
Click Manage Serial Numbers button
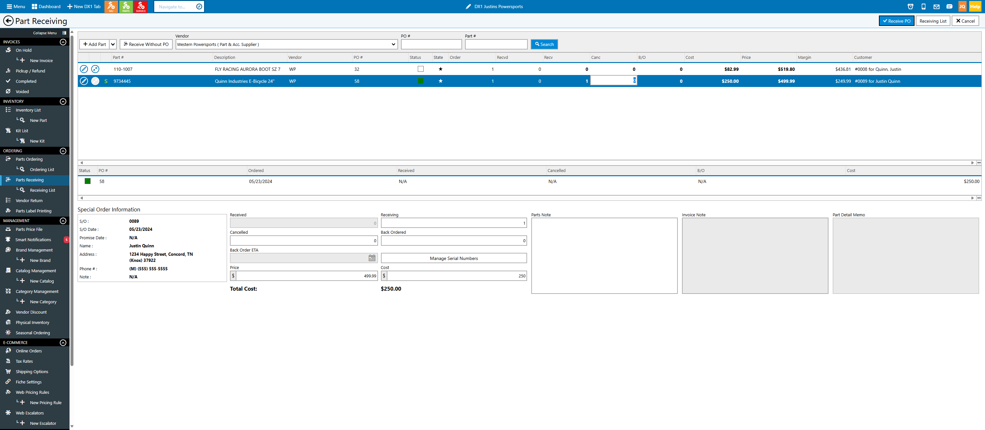(453, 258)
